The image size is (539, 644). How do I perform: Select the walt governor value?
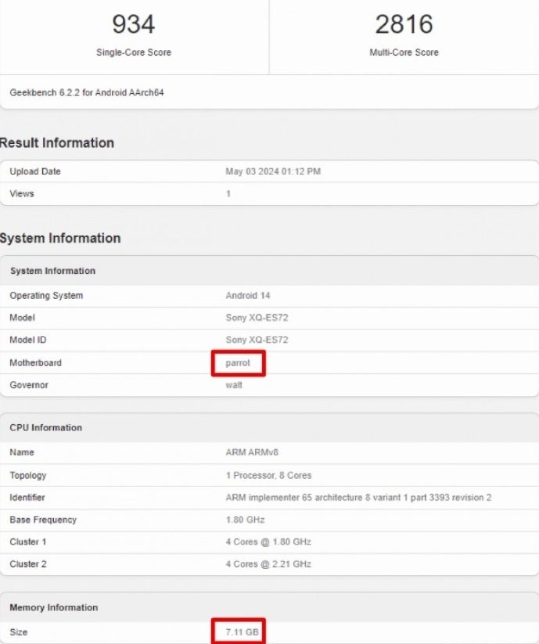pos(234,385)
